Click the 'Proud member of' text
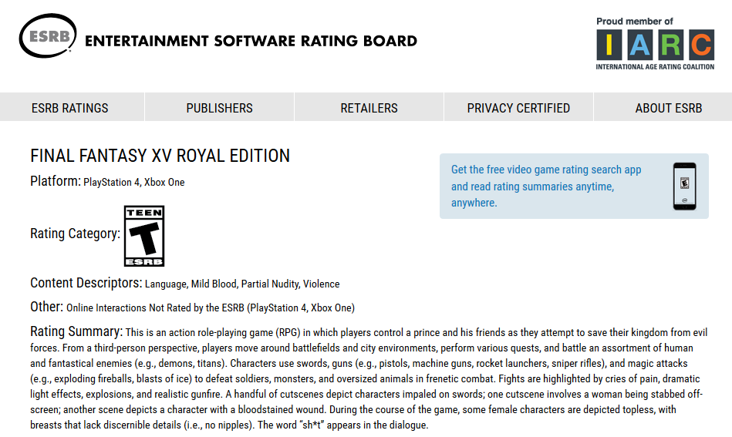732x437 pixels. pos(635,21)
